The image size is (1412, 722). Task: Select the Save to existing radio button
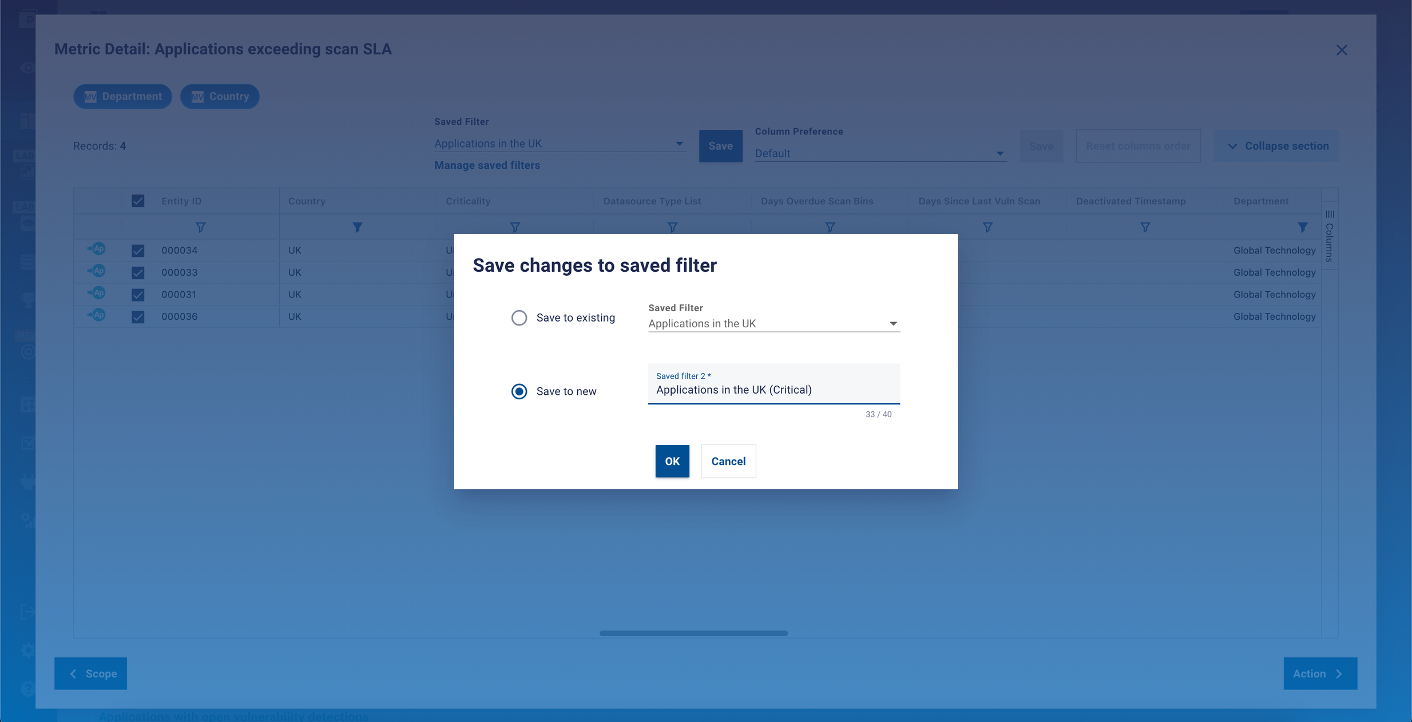519,318
